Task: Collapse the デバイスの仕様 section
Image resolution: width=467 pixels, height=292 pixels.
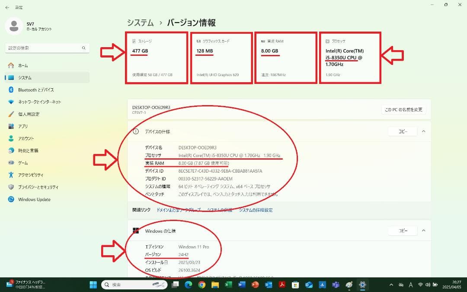Action: [x=423, y=132]
